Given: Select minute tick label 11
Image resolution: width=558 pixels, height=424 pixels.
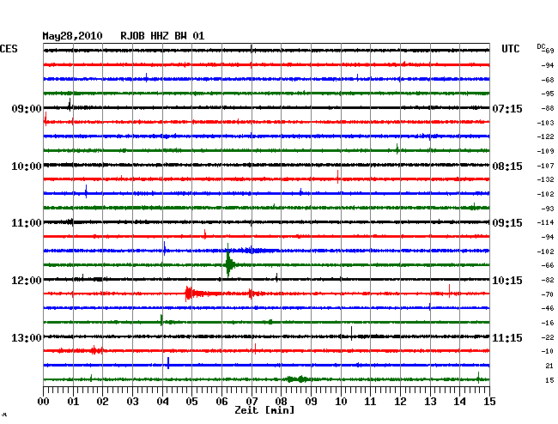Looking at the screenshot, I should pyautogui.click(x=370, y=402).
